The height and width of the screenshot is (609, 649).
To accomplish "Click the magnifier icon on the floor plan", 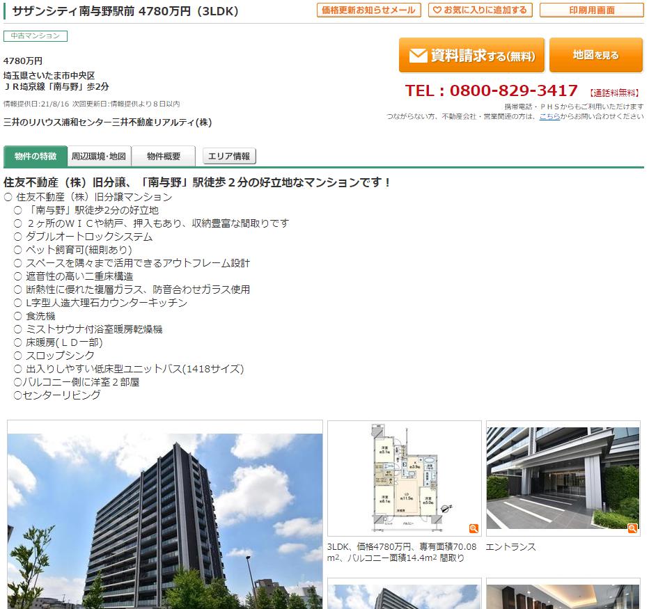I will click(x=474, y=528).
